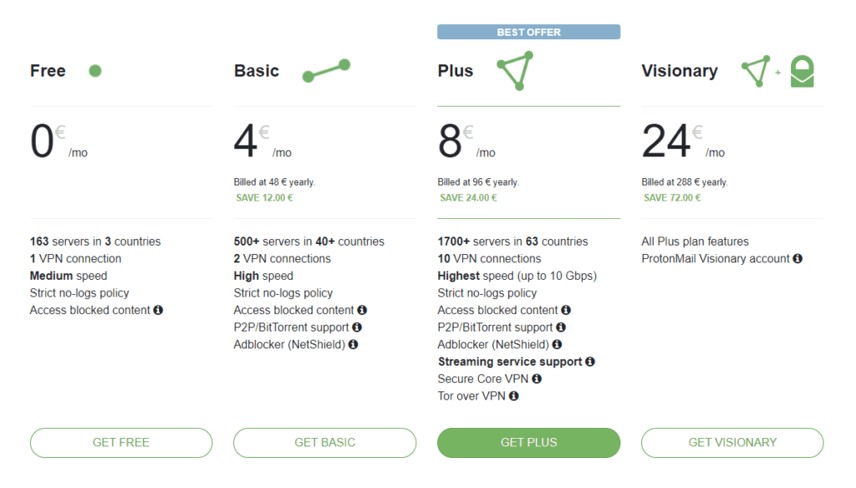The width and height of the screenshot is (856, 488).
Task: Click the green GET PLUS button
Action: click(x=528, y=443)
